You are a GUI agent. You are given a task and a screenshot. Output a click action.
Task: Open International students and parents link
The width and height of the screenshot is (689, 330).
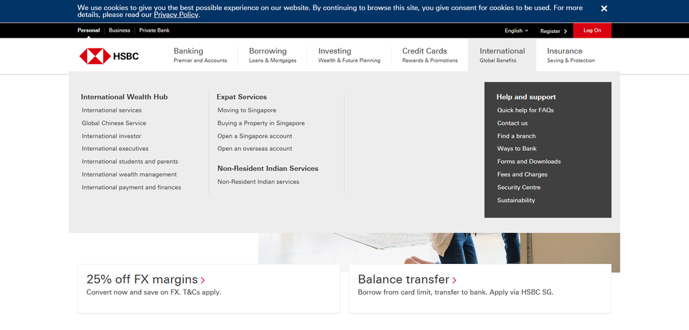coord(130,162)
